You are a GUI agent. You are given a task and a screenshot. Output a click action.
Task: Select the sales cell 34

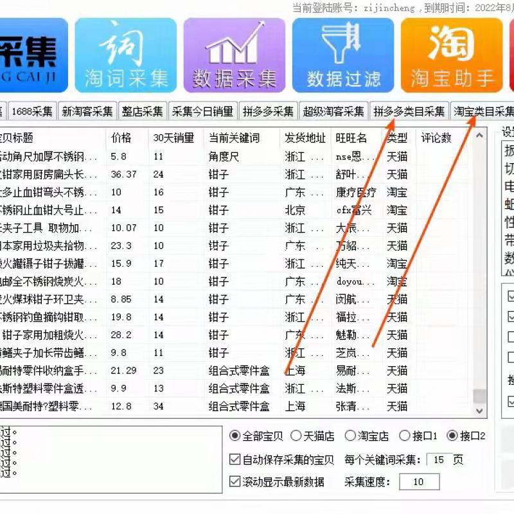159,406
